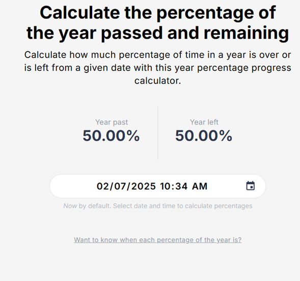This screenshot has width=300, height=281.
Task: Select the year segment "2025" in the date
Action: pyautogui.click(x=144, y=186)
